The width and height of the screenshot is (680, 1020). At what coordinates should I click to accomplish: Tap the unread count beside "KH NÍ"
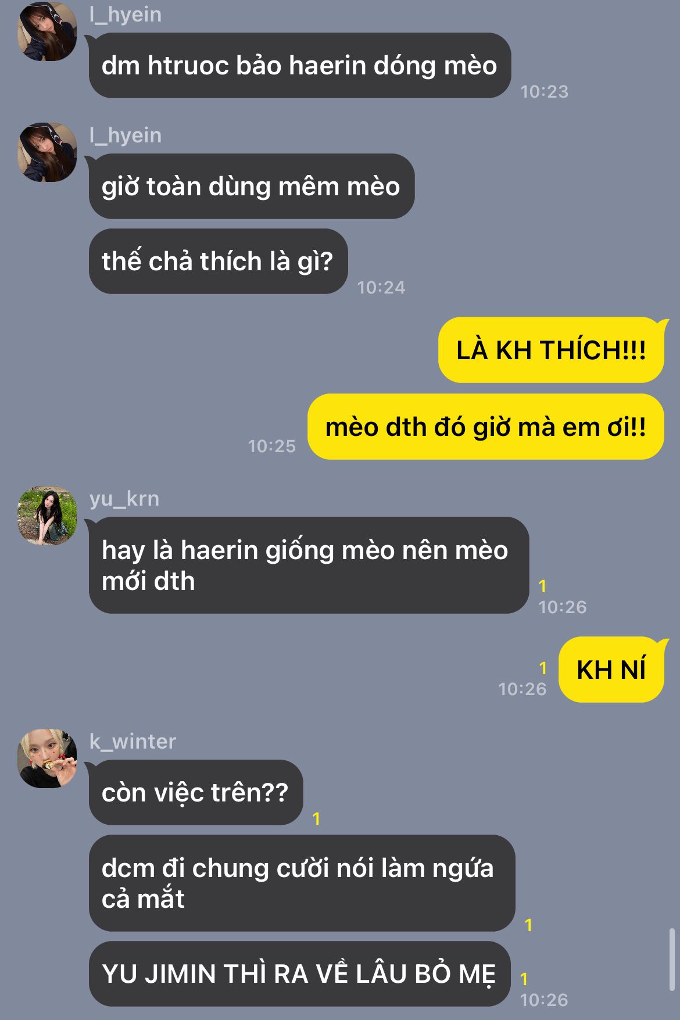coord(543,668)
